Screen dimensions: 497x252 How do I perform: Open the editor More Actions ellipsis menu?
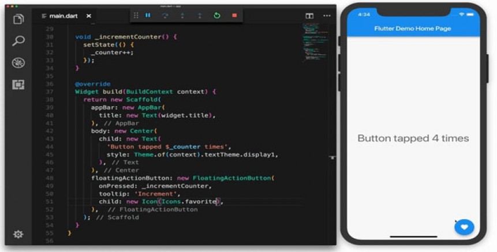point(327,16)
